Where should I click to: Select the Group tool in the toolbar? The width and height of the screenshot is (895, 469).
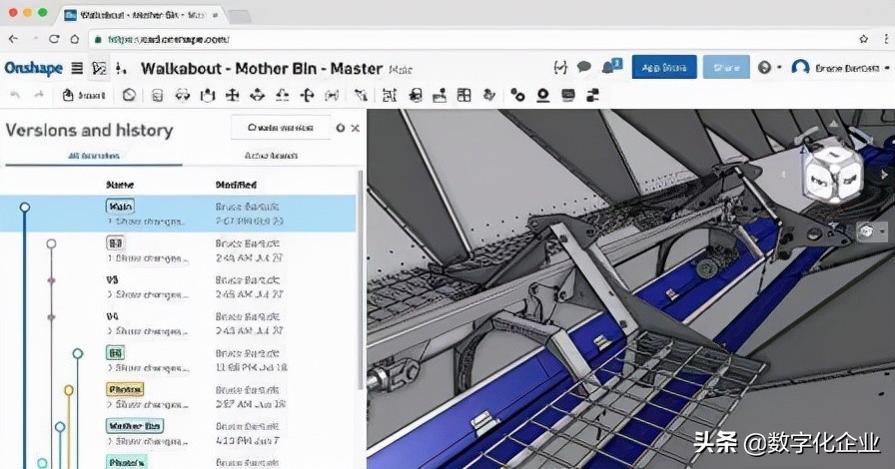pyautogui.click(x=390, y=95)
